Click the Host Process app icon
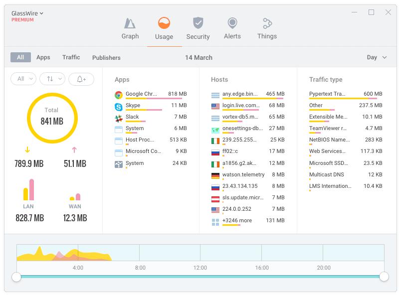401x297 pixels. pyautogui.click(x=118, y=141)
